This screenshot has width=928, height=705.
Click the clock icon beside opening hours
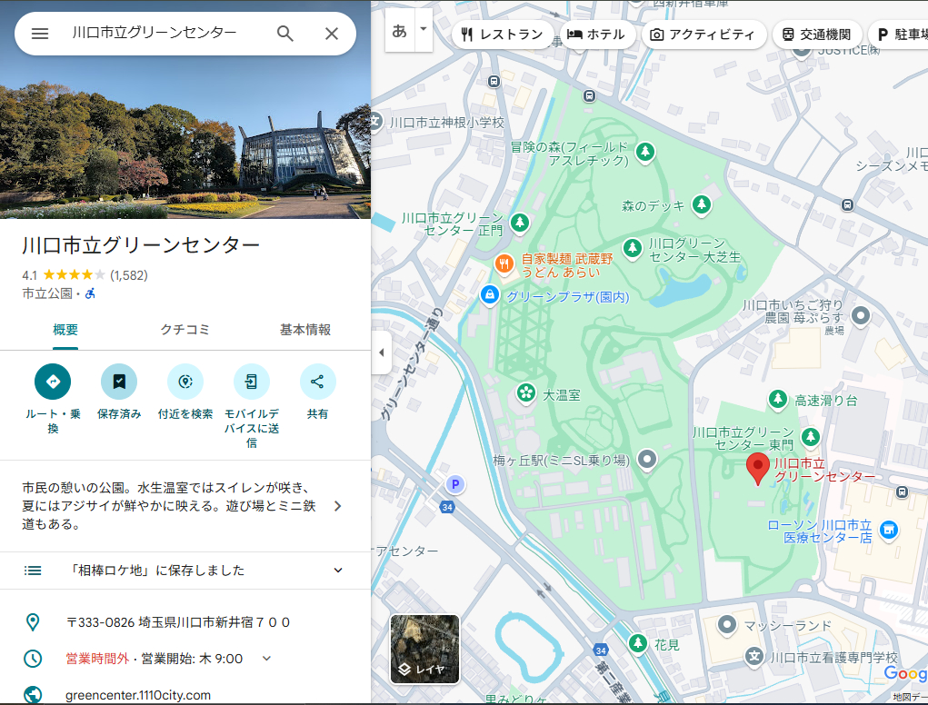pyautogui.click(x=33, y=659)
